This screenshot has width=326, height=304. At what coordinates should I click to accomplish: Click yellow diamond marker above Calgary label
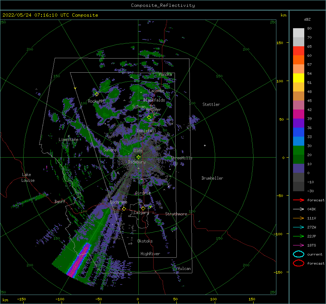click(x=143, y=208)
